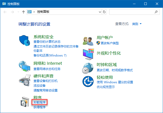163x113 pixels.
Task: Open the Programs disc box icon
Action: (x=25, y=102)
